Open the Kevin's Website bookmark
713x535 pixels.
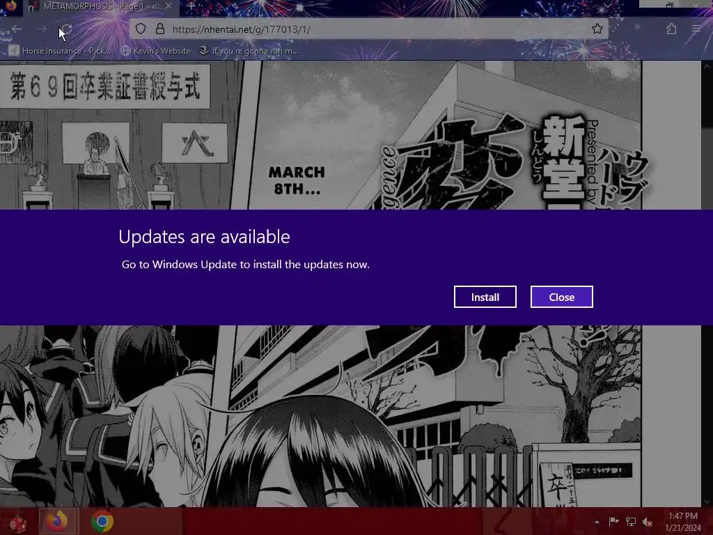click(x=155, y=50)
